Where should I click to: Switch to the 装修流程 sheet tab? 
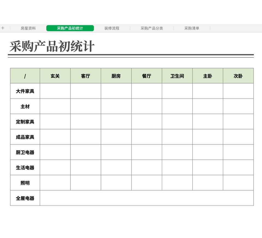(112, 28)
